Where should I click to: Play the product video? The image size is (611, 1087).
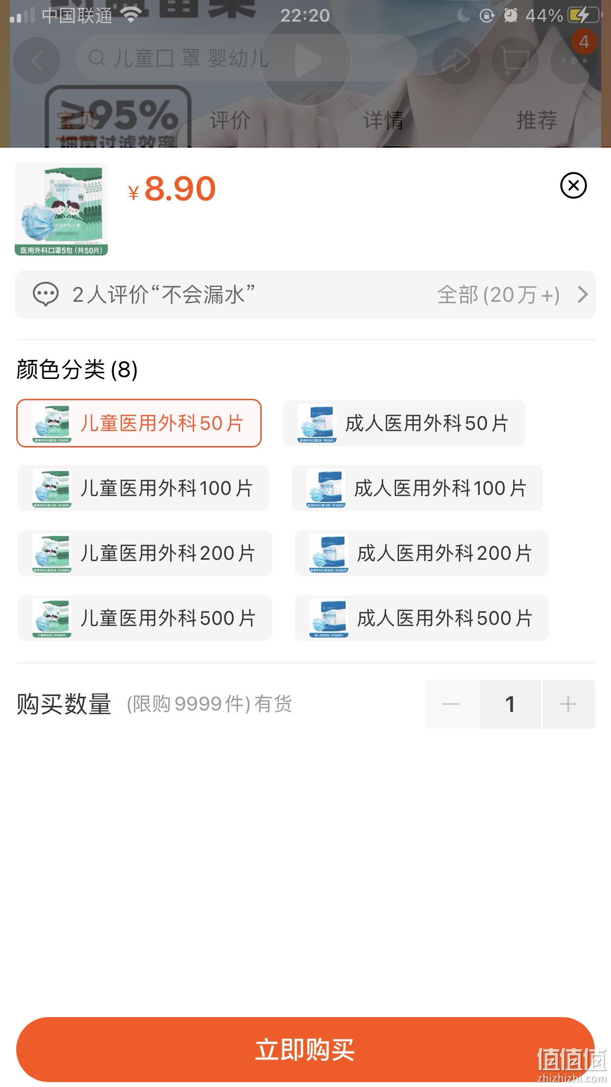pos(305,61)
